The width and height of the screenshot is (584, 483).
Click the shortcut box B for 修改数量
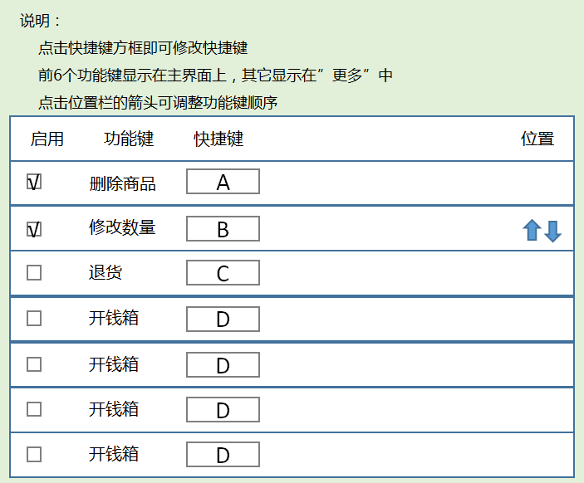(x=223, y=229)
